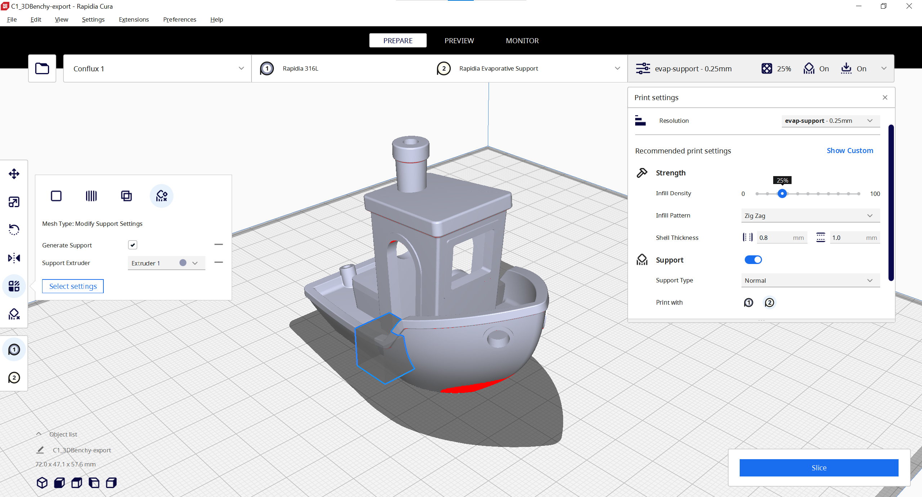Choose Print as support mesh type icon
The height and width of the screenshot is (497, 922).
click(x=91, y=196)
